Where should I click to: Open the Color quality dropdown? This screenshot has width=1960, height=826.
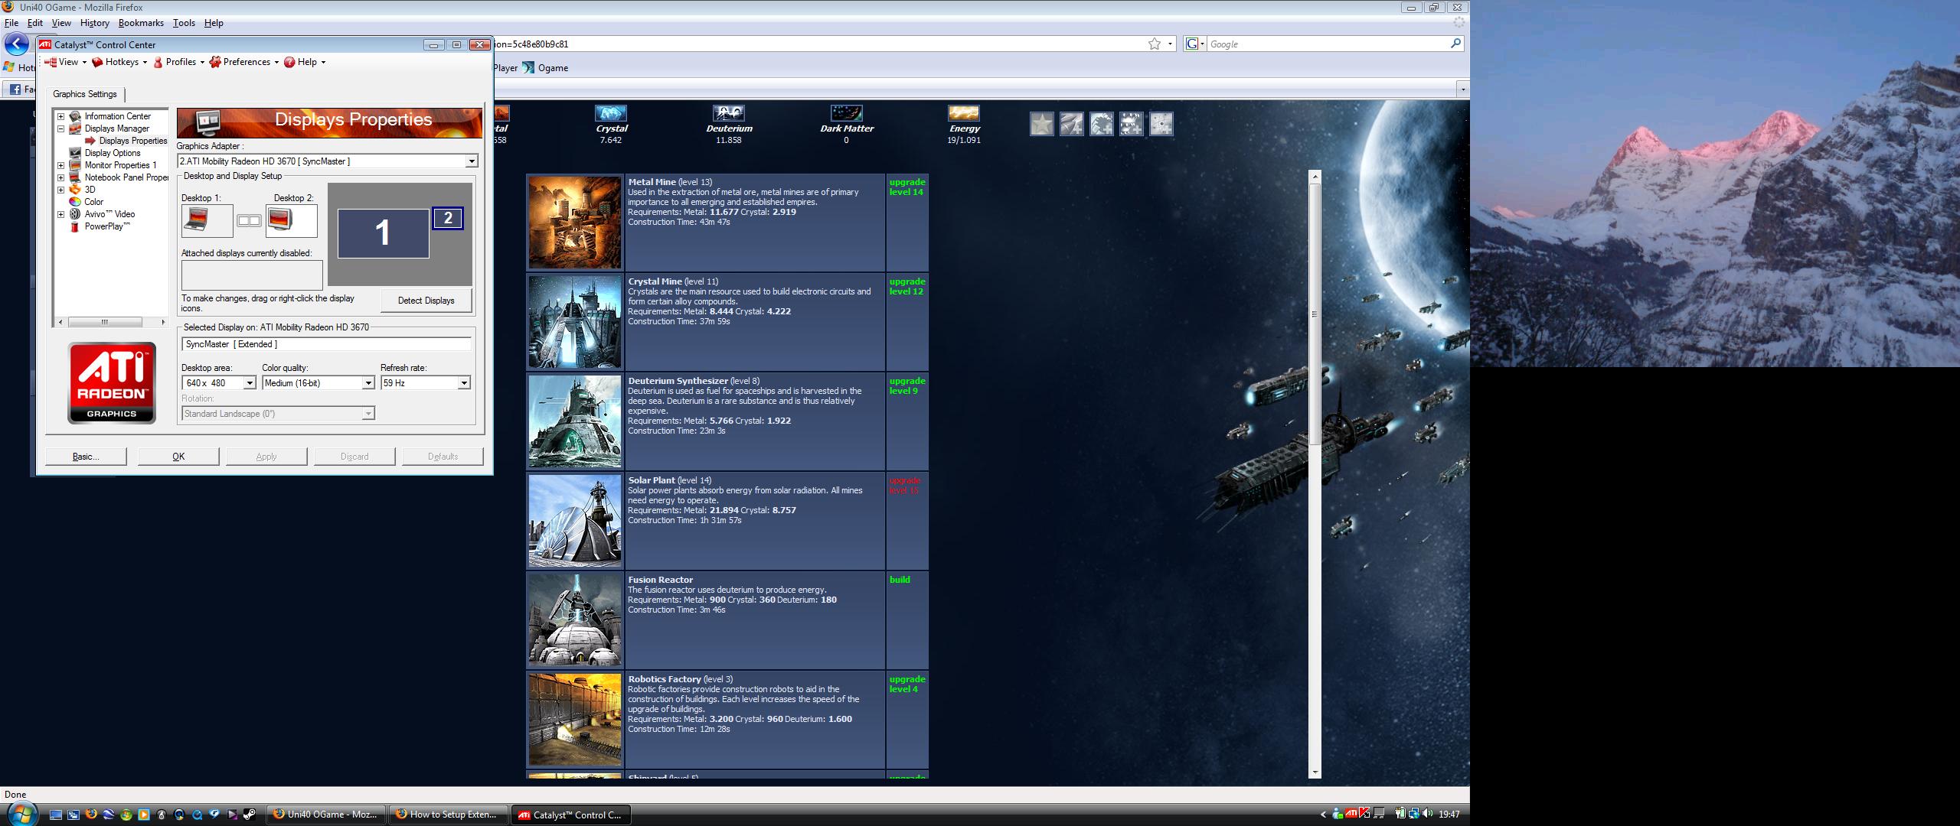367,383
